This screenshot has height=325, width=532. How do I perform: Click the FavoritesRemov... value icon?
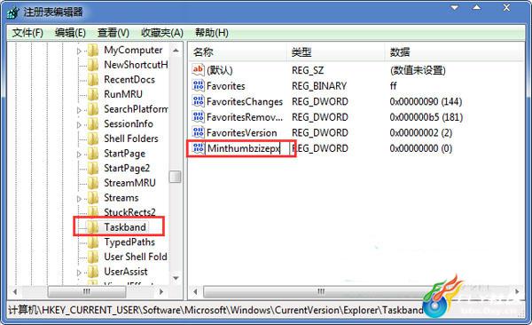[x=198, y=117]
